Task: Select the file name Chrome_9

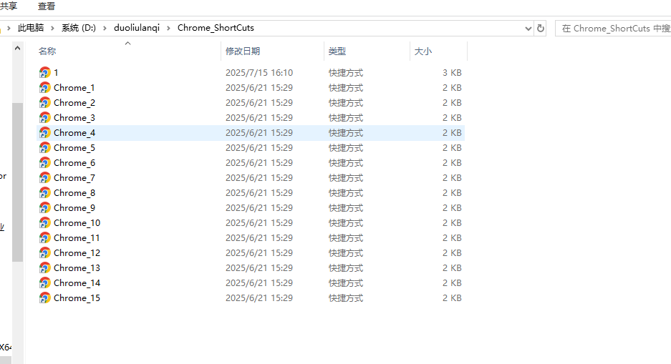Action: [x=74, y=207]
